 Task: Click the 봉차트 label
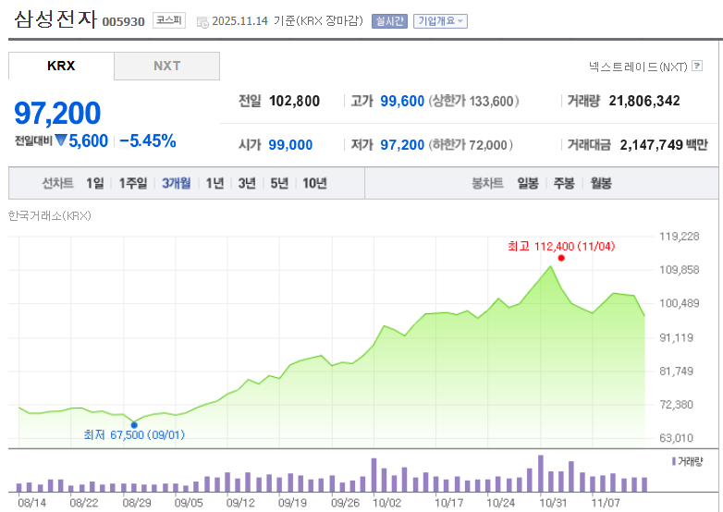pyautogui.click(x=487, y=183)
